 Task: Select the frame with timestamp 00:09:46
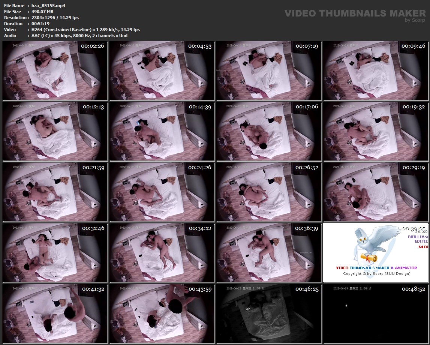pyautogui.click(x=375, y=70)
